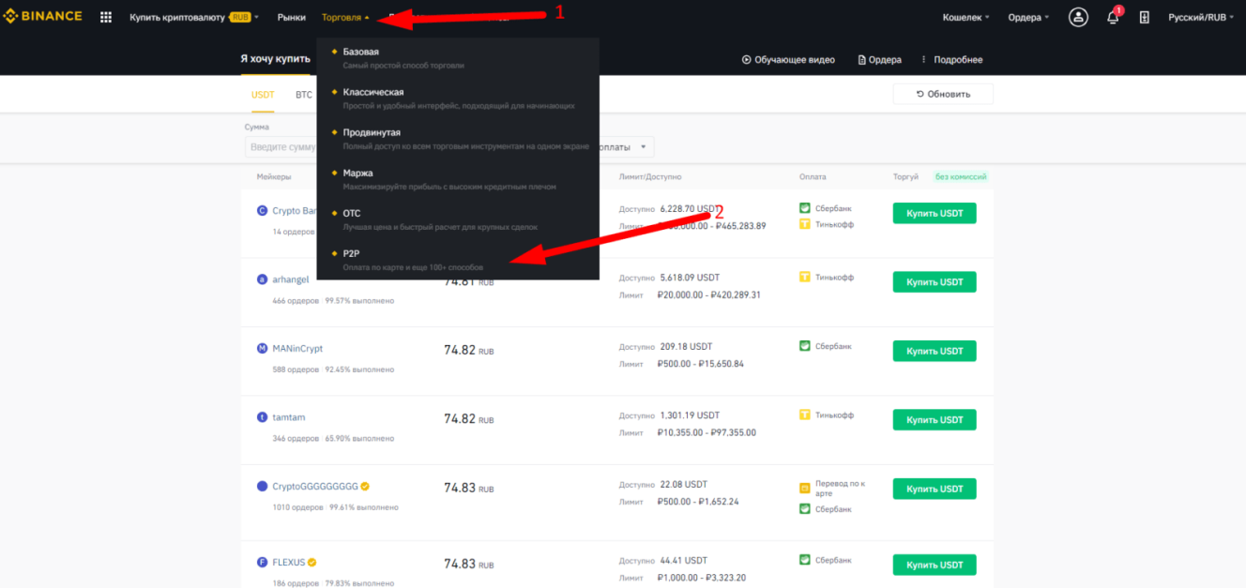Screen dimensions: 1246x588
Task: Click the FLEXUS merchant avatar icon
Action: (x=262, y=561)
